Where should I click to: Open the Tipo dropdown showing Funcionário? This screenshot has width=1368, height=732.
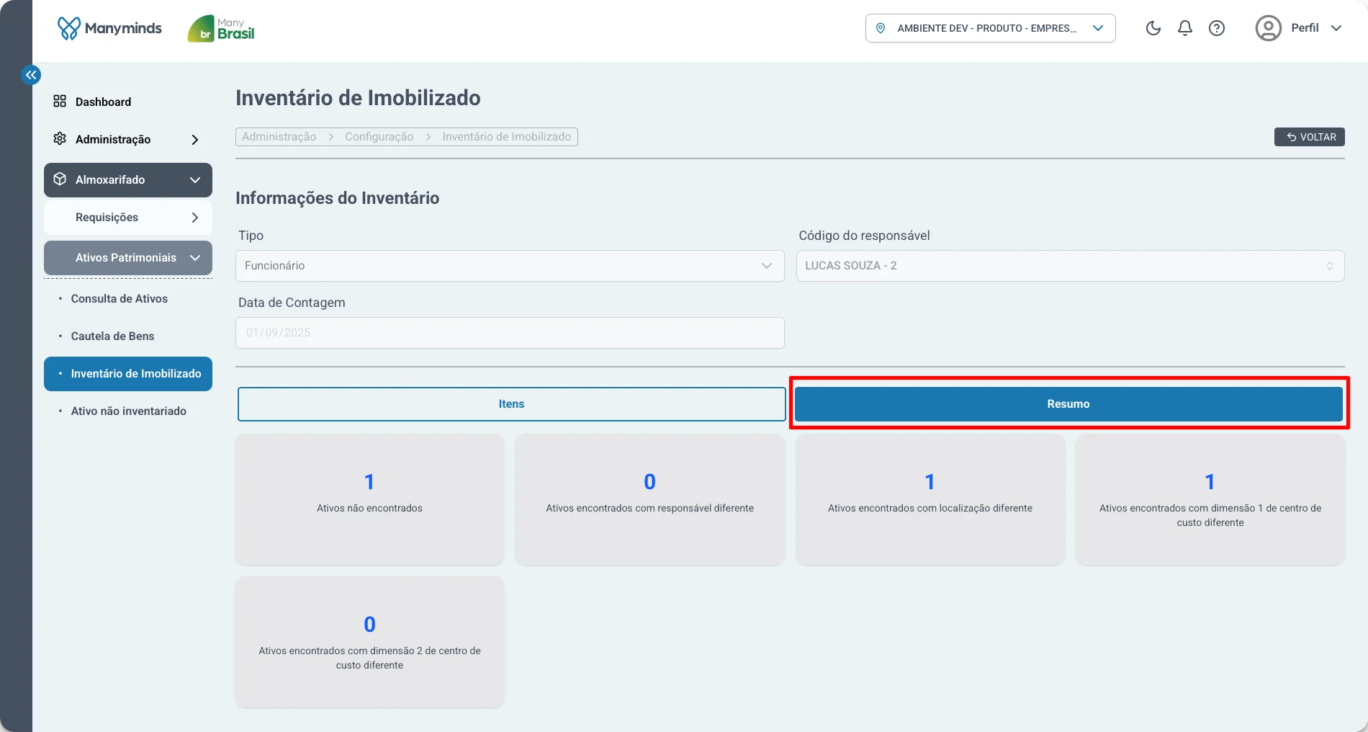pyautogui.click(x=510, y=266)
